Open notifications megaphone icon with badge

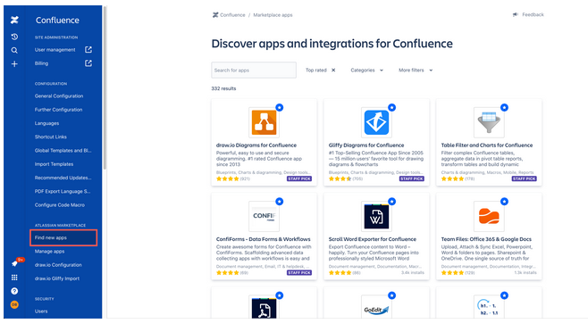pos(14,264)
